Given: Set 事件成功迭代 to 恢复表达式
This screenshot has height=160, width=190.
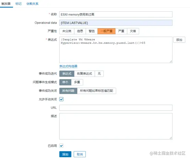Looking at the screenshot, I should click(x=85, y=73).
